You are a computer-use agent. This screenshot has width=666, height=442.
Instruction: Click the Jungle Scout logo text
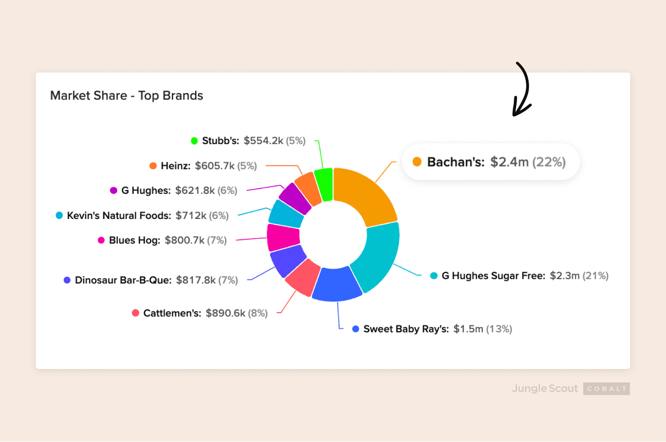coord(545,388)
